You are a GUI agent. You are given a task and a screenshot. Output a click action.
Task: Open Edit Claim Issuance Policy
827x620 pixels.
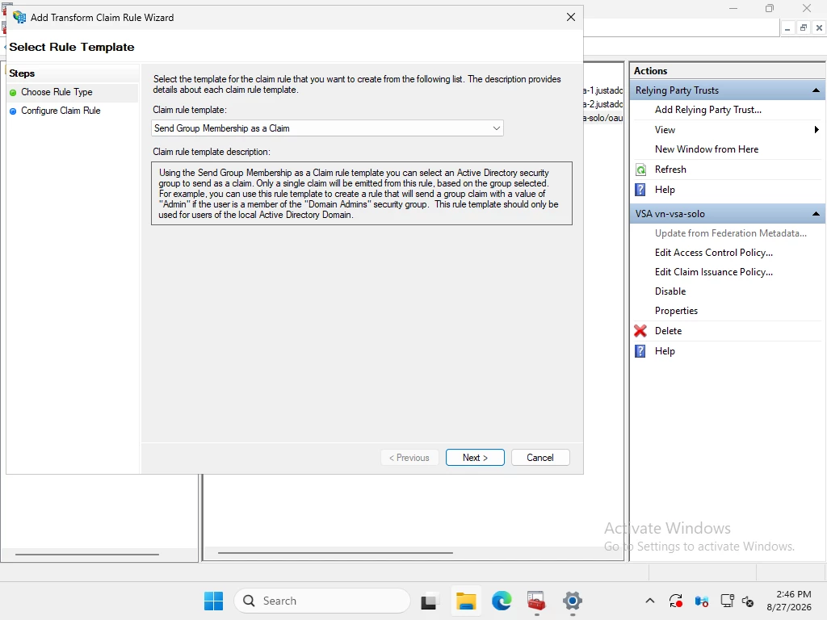[714, 272]
